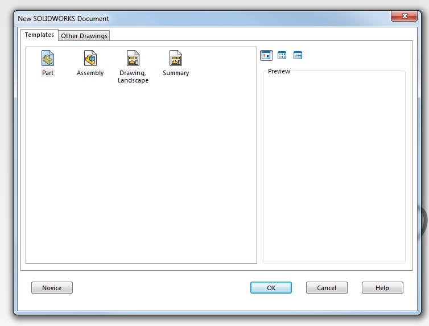Image resolution: width=429 pixels, height=326 pixels.
Task: Select the Assembly template icon
Action: (x=90, y=58)
